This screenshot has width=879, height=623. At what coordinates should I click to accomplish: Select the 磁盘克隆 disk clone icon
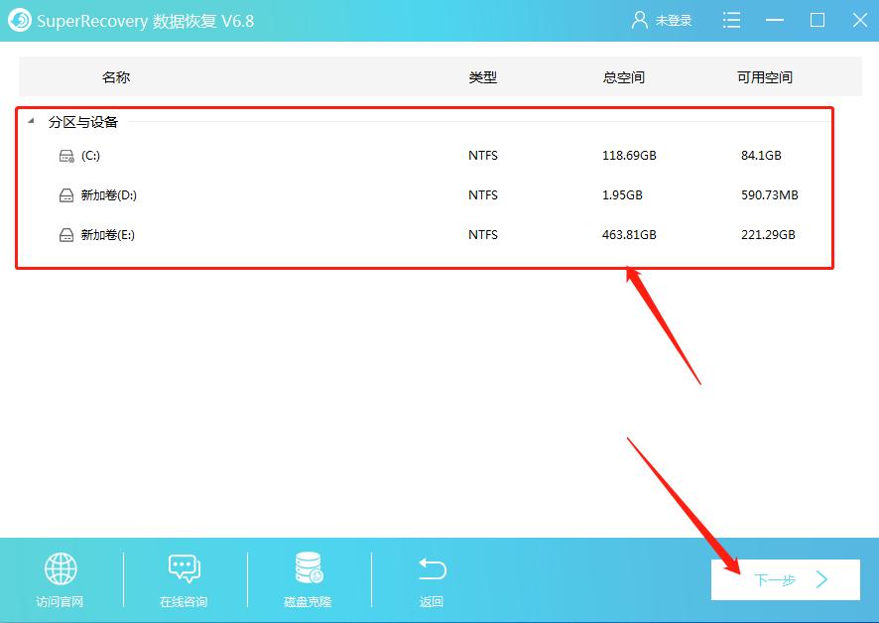pos(308,570)
